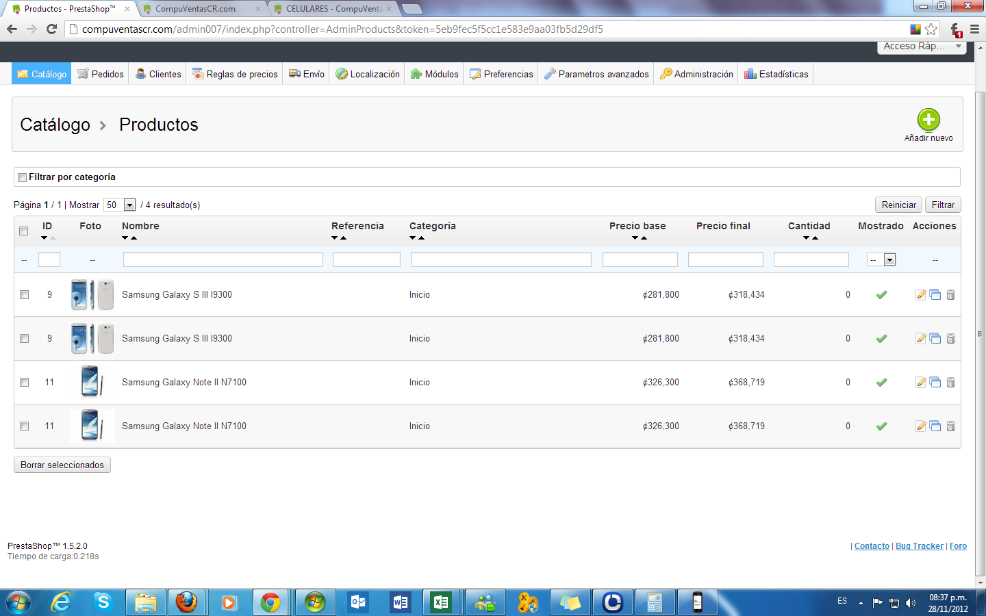
Task: Duplicate the first Galaxy Note II N7100 product
Action: pos(935,383)
